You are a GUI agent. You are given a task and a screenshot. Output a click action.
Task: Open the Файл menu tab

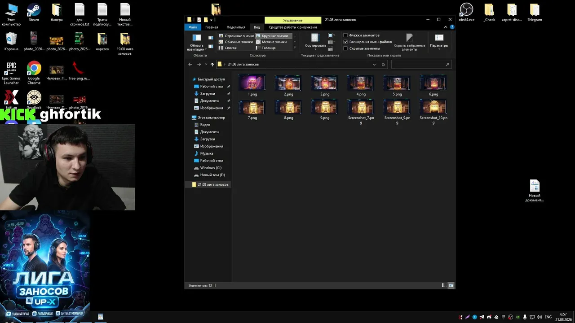pos(193,27)
